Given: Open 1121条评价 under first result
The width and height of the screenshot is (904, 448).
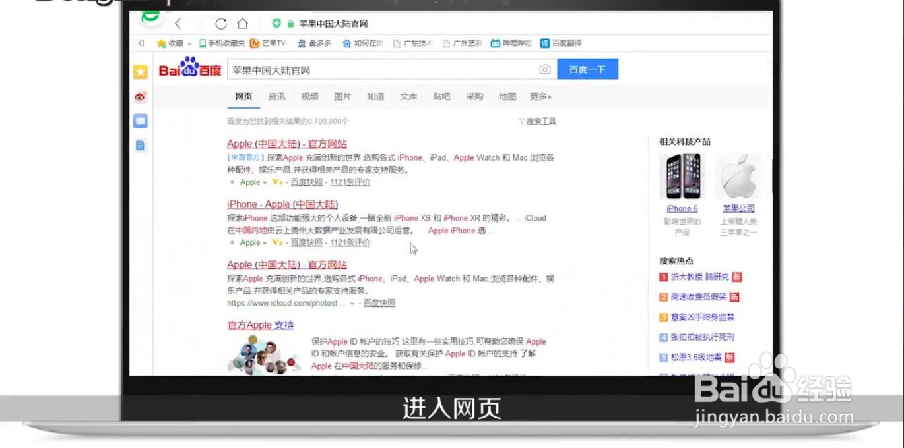Looking at the screenshot, I should coord(350,182).
